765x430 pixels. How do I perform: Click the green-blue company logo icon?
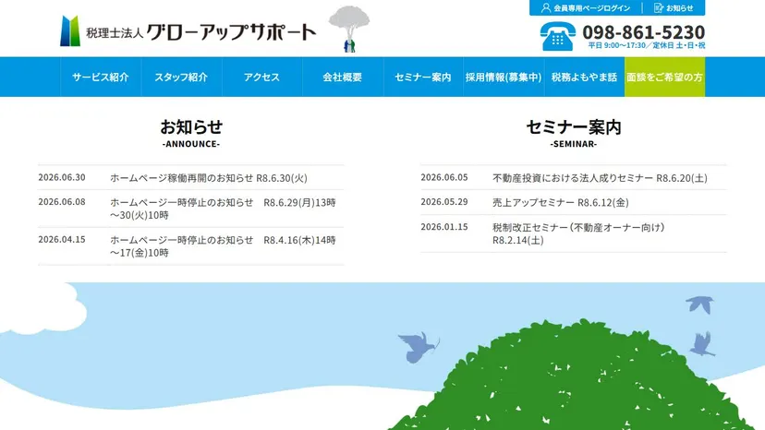click(x=70, y=30)
